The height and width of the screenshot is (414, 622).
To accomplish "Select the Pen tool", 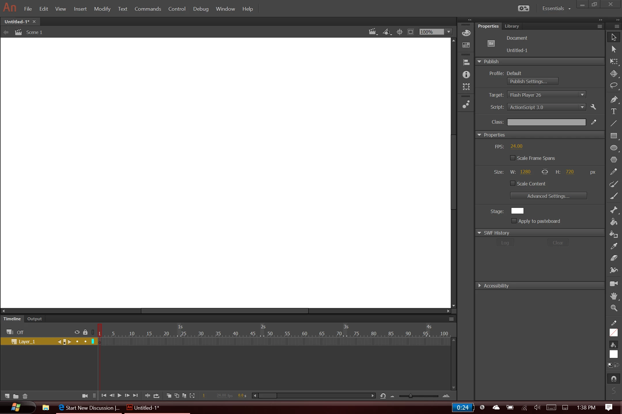I will (x=614, y=99).
